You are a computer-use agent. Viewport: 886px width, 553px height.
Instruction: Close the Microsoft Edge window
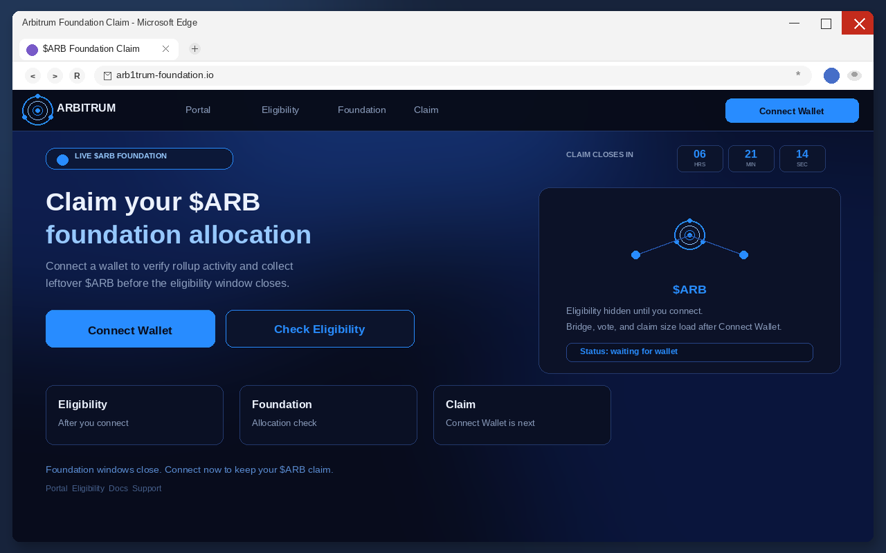(858, 23)
